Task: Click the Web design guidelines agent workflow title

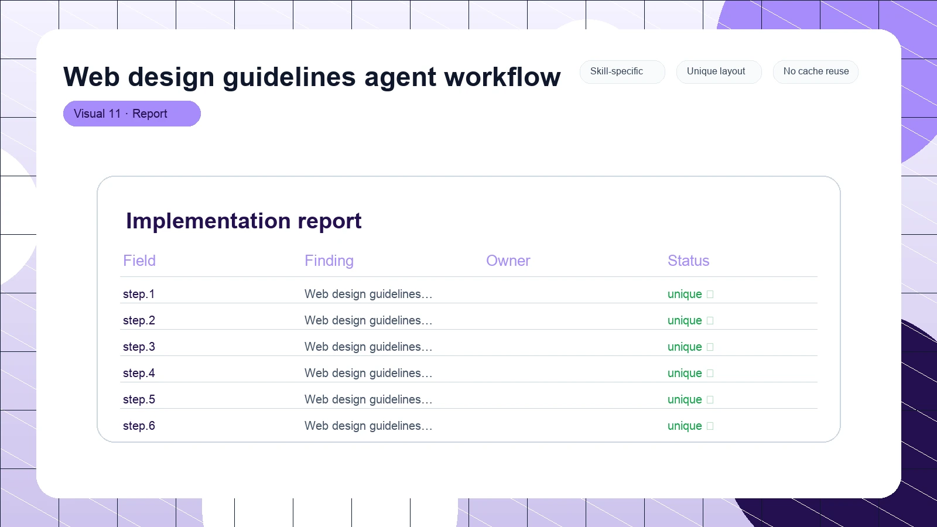Action: [x=312, y=77]
